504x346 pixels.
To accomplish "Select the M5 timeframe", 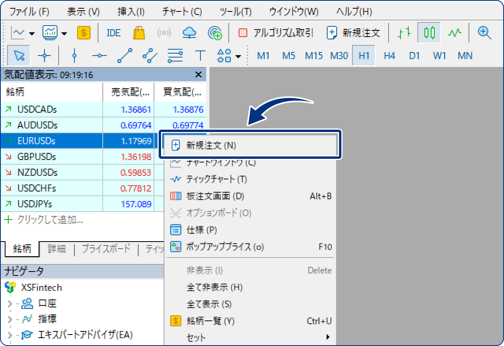I will [289, 56].
